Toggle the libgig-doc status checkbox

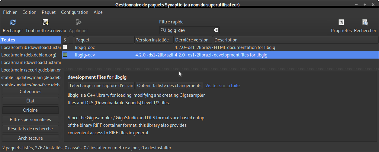65,47
